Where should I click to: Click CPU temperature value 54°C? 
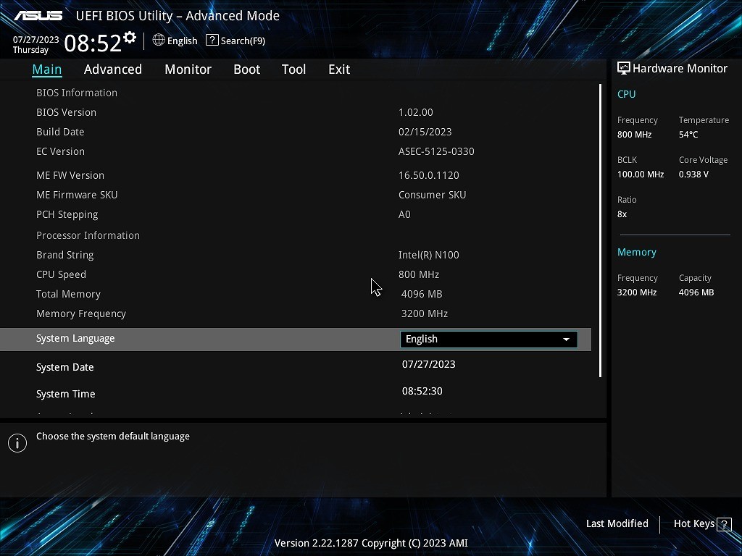688,134
